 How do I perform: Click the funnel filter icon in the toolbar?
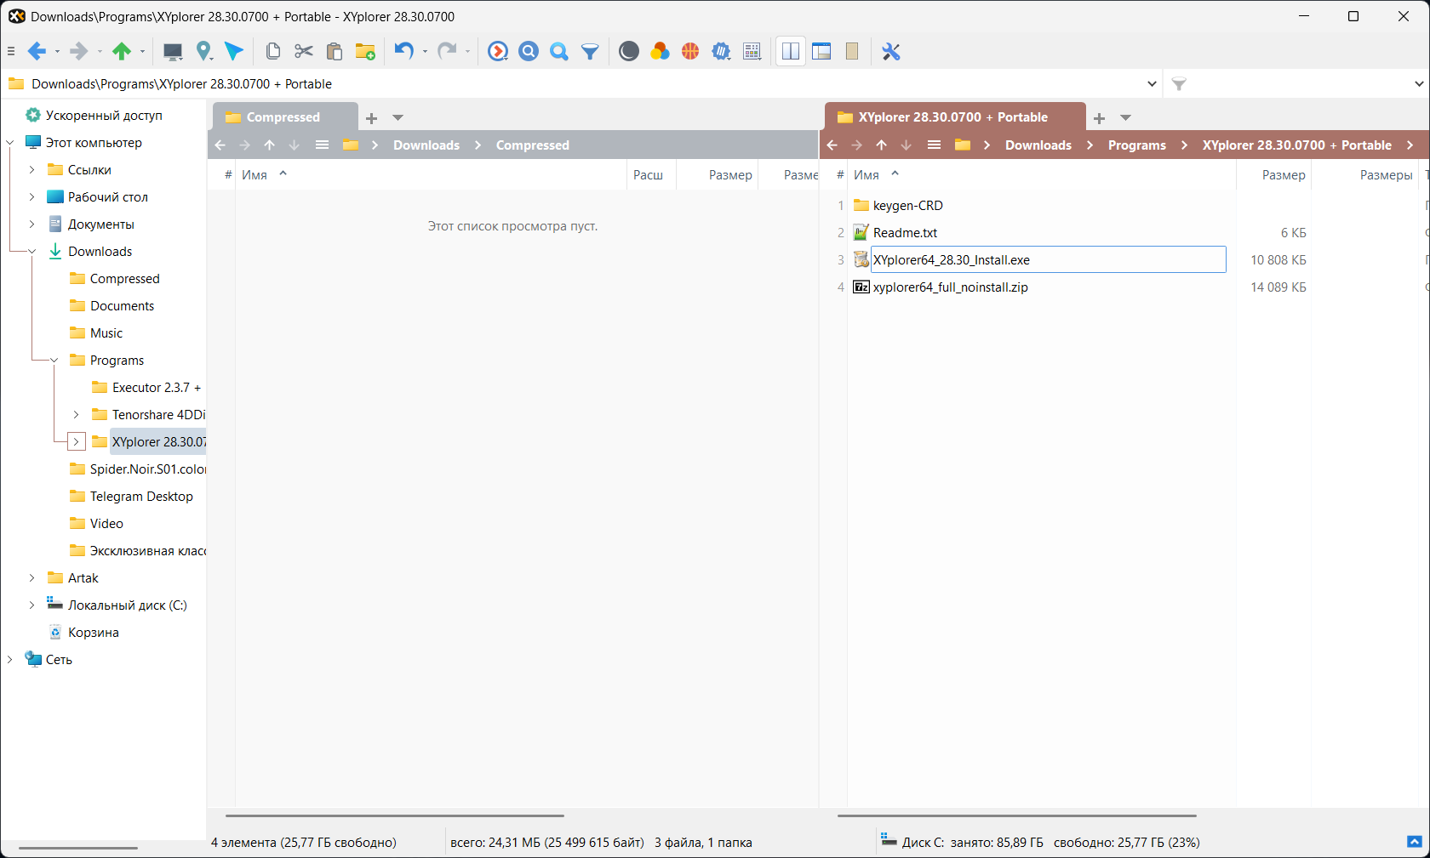590,52
